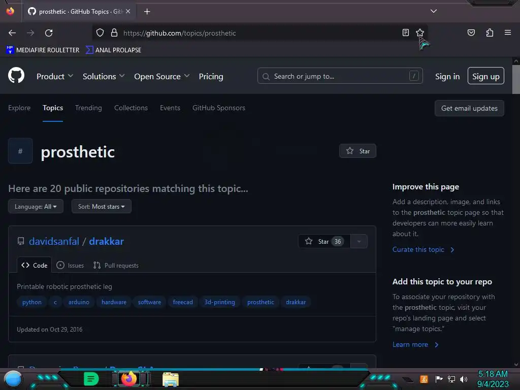The image size is (520, 390).
Task: Click the drakkar repository book icon
Action: pyautogui.click(x=20, y=241)
